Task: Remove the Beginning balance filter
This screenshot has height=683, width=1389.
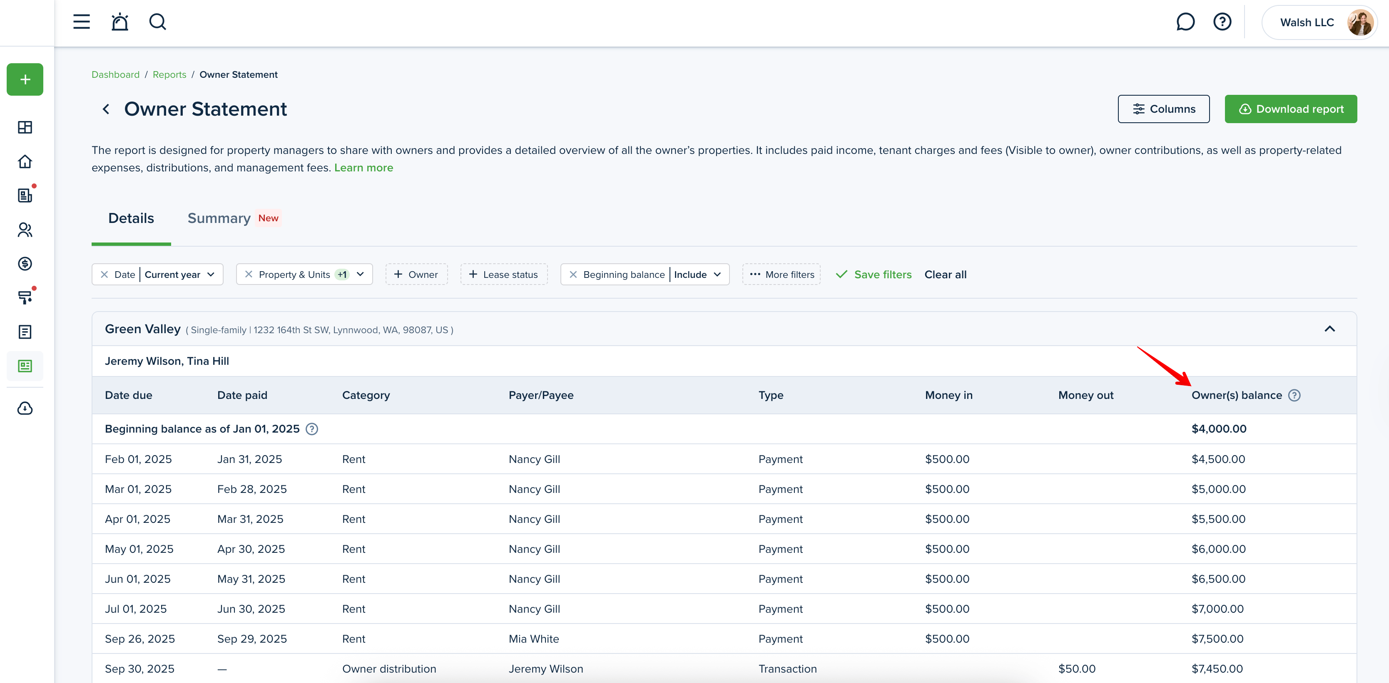Action: 573,275
